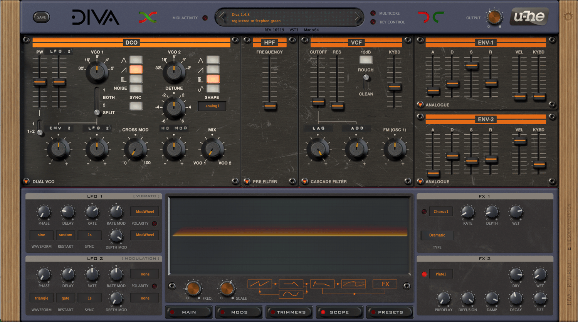Click the VCF CUTOFF slider
578x322 pixels.
pos(318,102)
